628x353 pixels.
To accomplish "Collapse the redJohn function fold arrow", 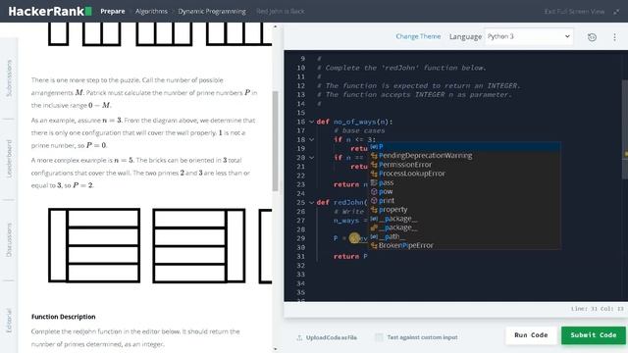I will (x=311, y=203).
